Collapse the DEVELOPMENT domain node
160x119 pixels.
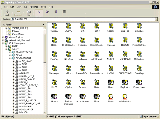click(x=10, y=58)
